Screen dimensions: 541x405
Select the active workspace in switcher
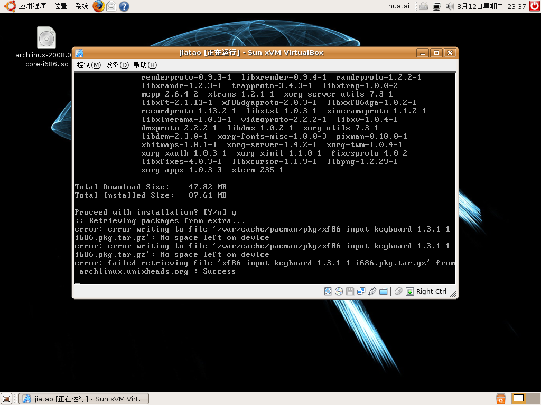518,399
